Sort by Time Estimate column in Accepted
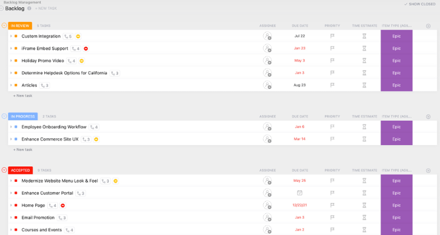Viewport: 440px width, 235px height. coord(364,170)
